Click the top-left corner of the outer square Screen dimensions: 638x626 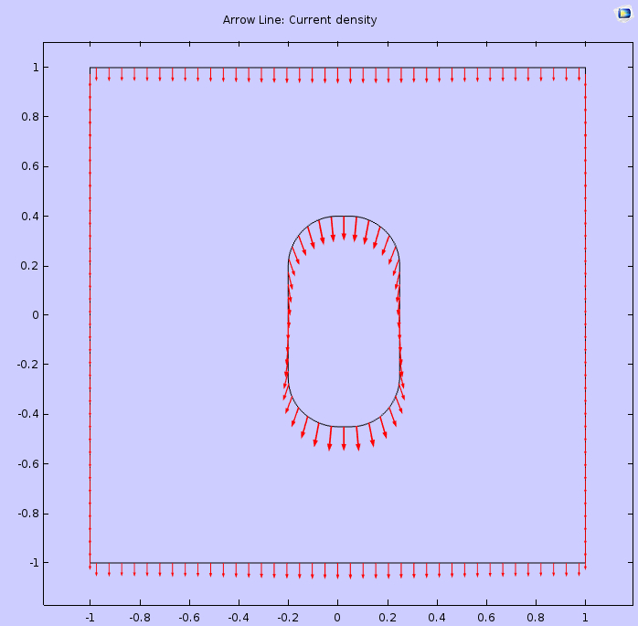point(90,68)
